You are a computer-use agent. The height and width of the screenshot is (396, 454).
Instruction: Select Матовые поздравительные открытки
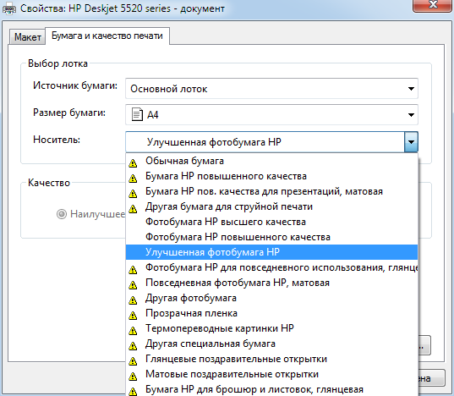tap(271, 374)
